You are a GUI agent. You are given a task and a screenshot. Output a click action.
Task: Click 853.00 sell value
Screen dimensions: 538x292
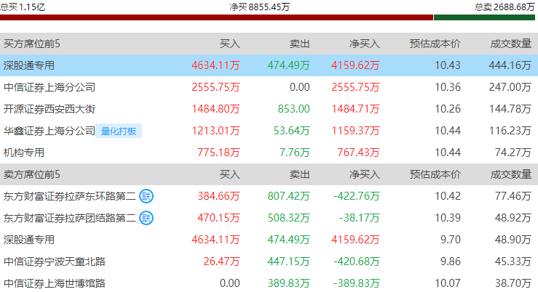(x=293, y=109)
